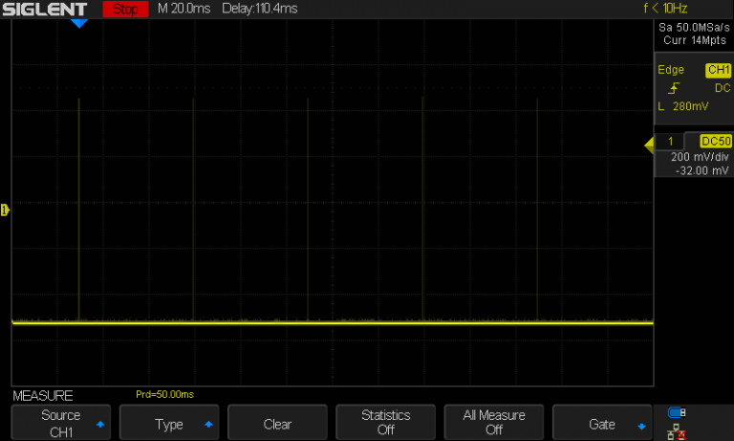Click the rising edge slope icon
Viewport: 734px width, 441px height.
coord(675,88)
